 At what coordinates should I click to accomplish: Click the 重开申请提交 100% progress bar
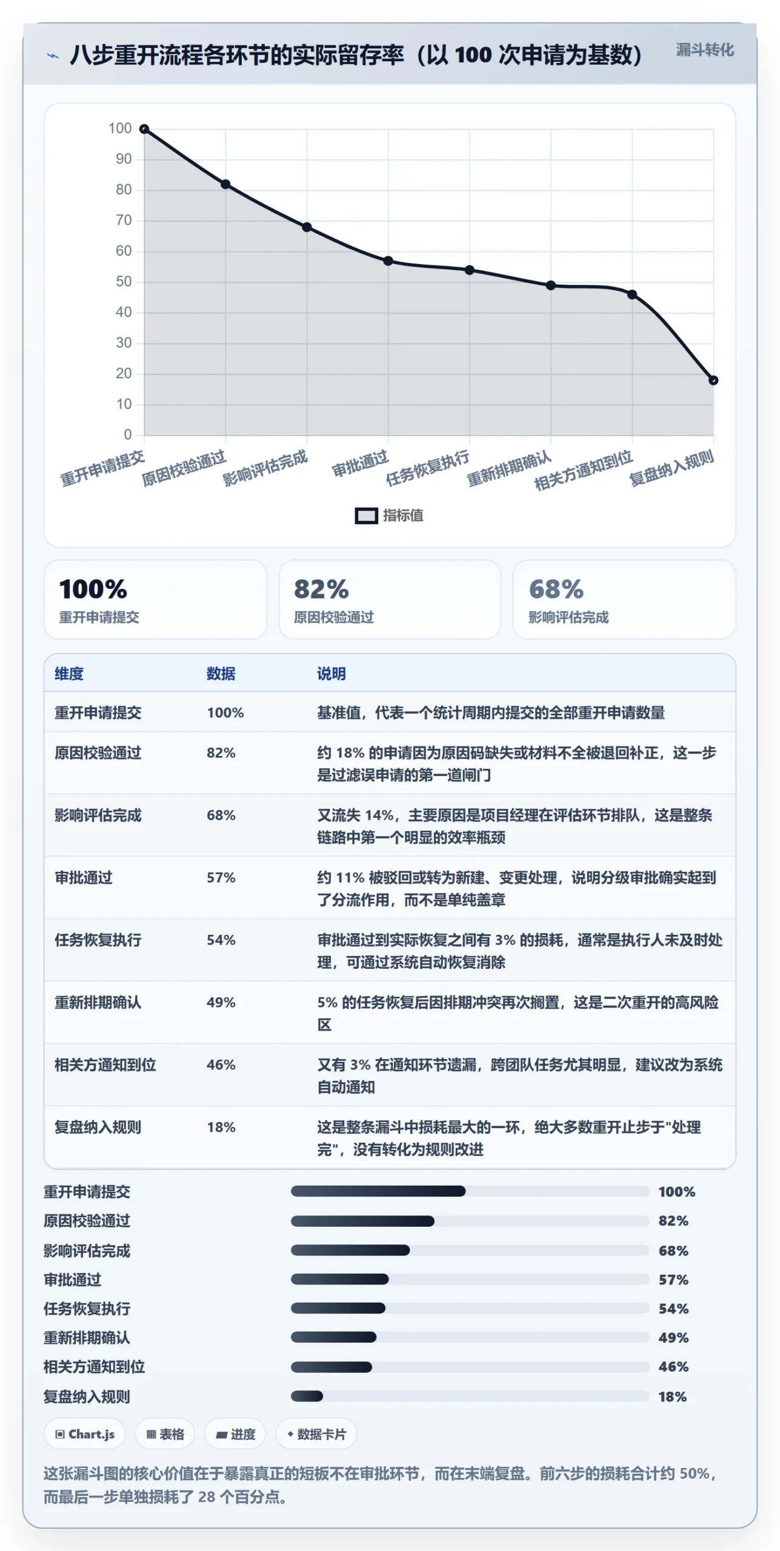[470, 1192]
